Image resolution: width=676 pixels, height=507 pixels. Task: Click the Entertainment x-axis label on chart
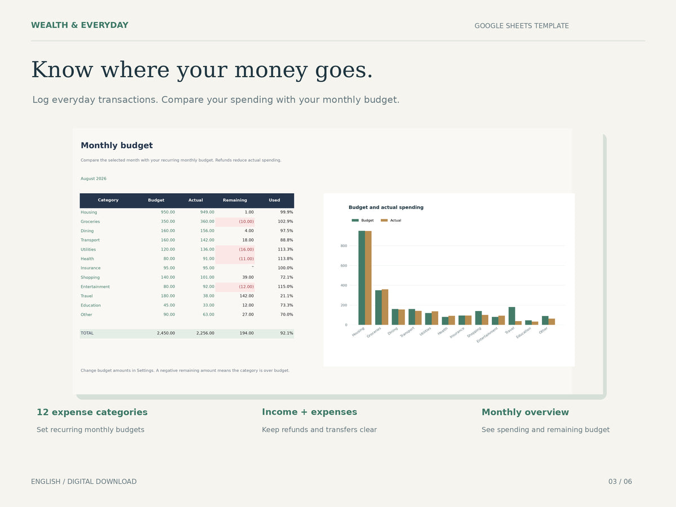[487, 335]
